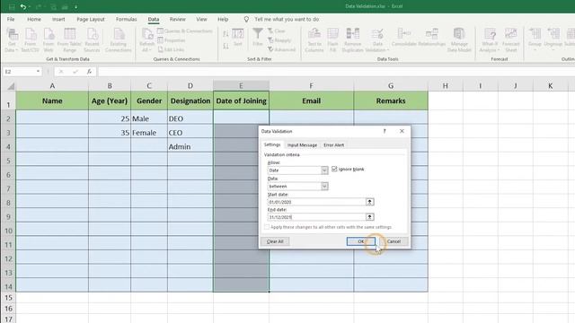Click the Group outline icon

pyautogui.click(x=535, y=39)
